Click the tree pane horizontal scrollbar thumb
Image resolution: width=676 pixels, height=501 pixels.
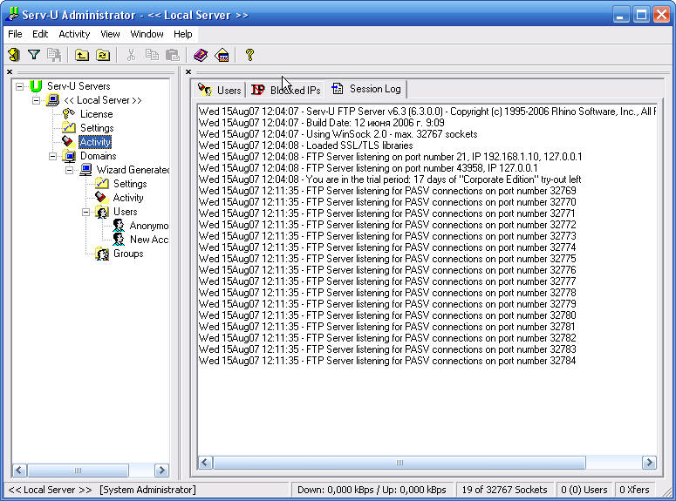(x=78, y=470)
